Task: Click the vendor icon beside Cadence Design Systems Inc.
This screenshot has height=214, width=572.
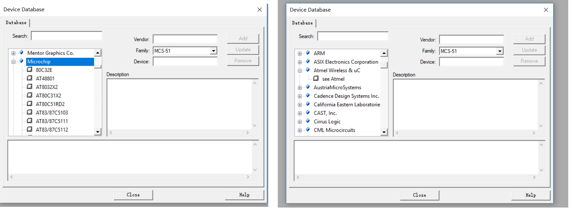Action: [x=308, y=95]
